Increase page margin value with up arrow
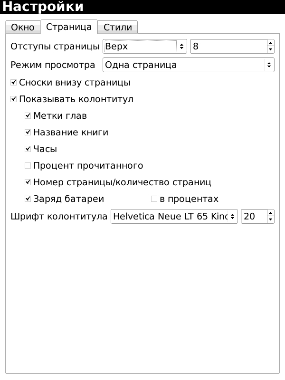 click(270, 43)
